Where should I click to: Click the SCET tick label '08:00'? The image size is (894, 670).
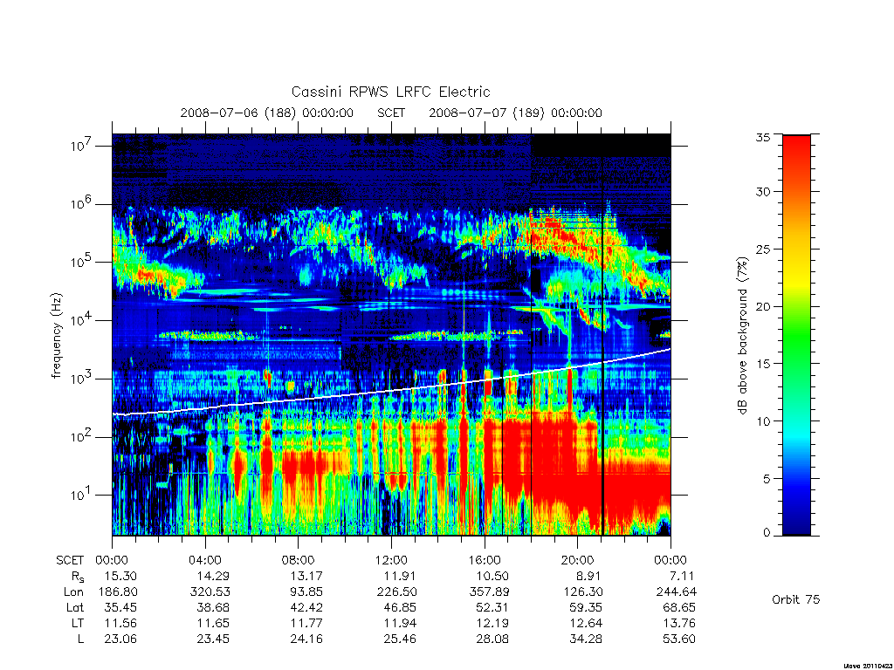click(298, 560)
